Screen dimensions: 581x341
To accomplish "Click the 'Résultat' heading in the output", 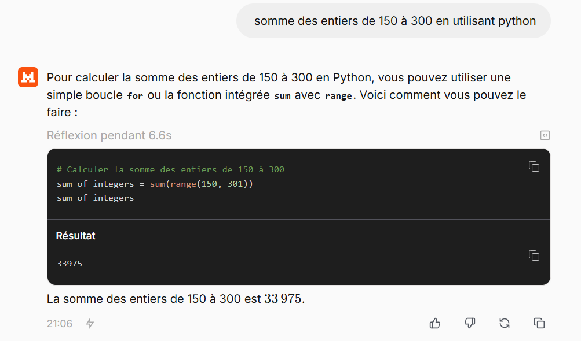I will click(75, 236).
